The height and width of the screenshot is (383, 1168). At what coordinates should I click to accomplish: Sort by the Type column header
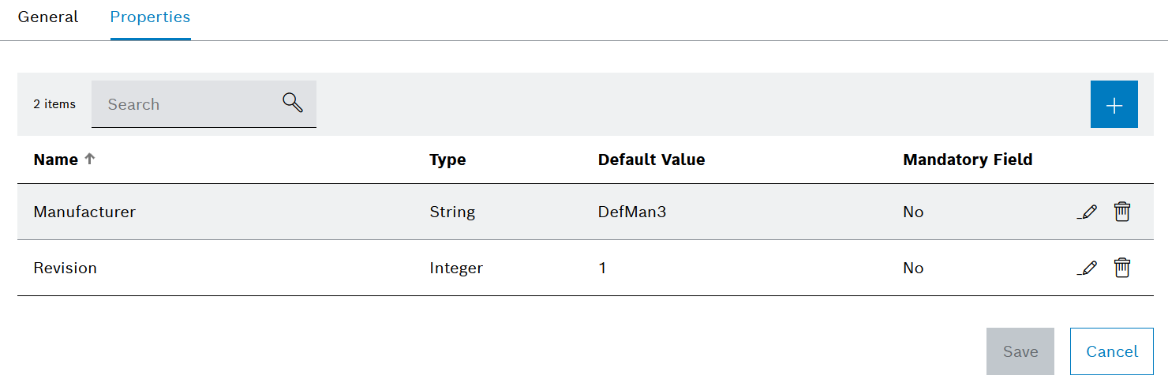(447, 160)
